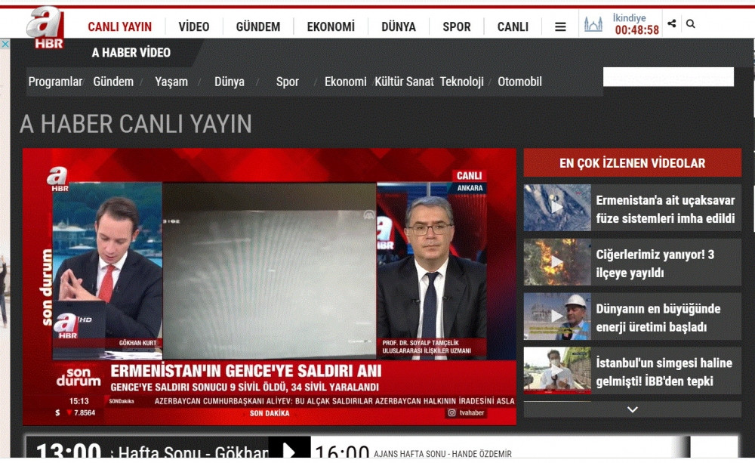Click the A HABER VİDEO heading link
The height and width of the screenshot is (463, 755).
(x=131, y=53)
